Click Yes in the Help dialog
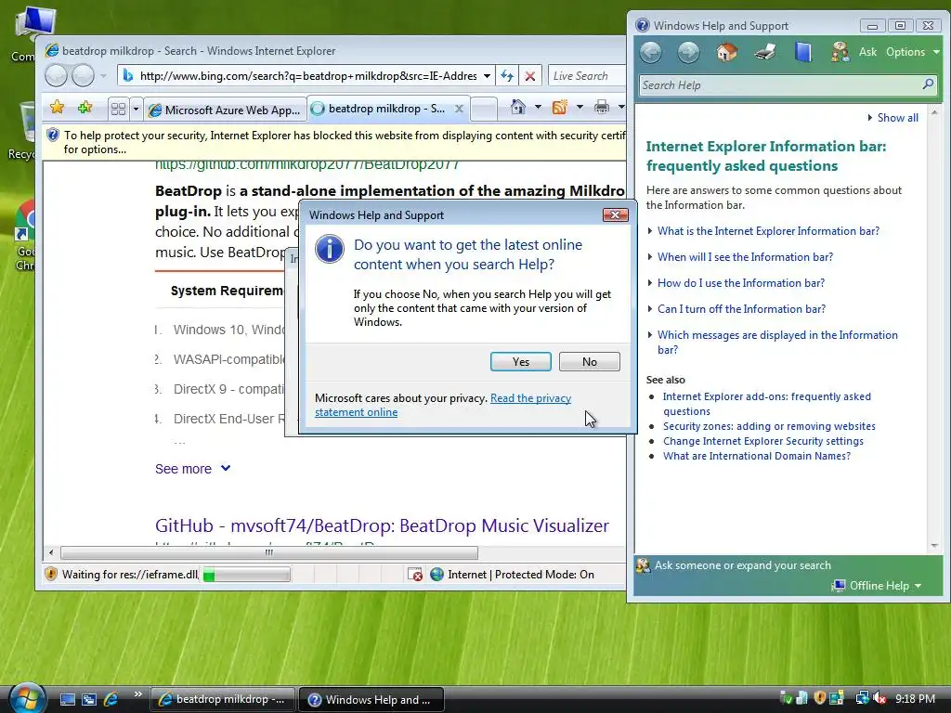 pyautogui.click(x=520, y=361)
